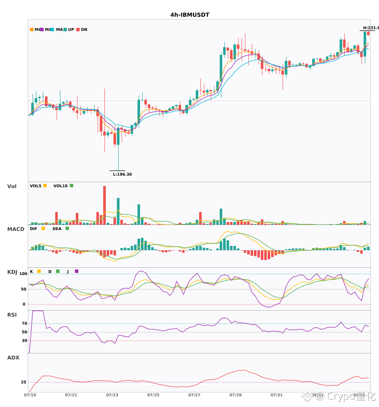Image resolution: width=379 pixels, height=407 pixels.
Task: Select the KDJ panel label
Action: [12, 272]
